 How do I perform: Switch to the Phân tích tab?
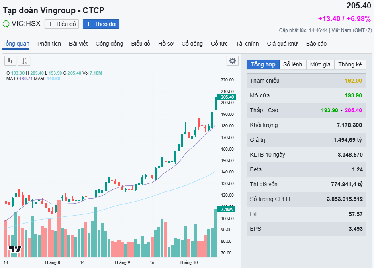click(49, 44)
